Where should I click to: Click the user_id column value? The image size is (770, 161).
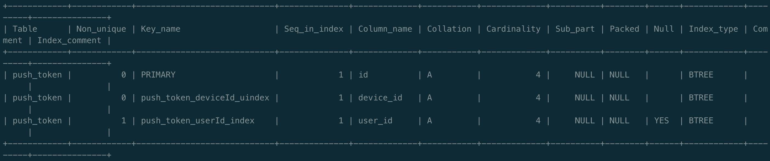pyautogui.click(x=375, y=121)
